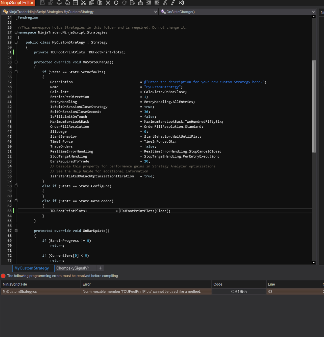Click line number 45 in the gutter
Screen dimensions: 324x337
click(10, 122)
